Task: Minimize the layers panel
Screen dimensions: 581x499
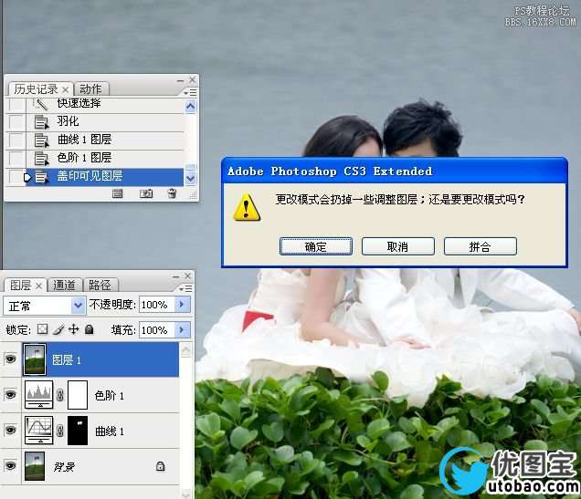Action: tap(176, 276)
